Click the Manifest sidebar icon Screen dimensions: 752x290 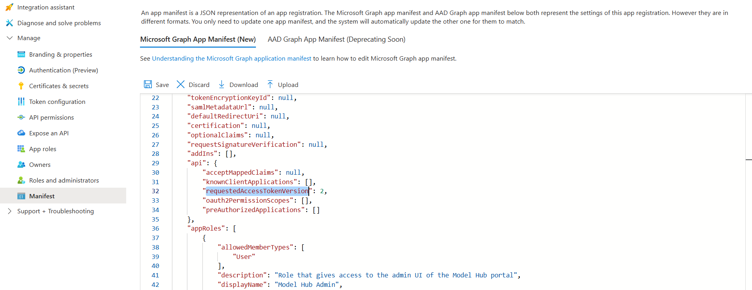coord(21,196)
